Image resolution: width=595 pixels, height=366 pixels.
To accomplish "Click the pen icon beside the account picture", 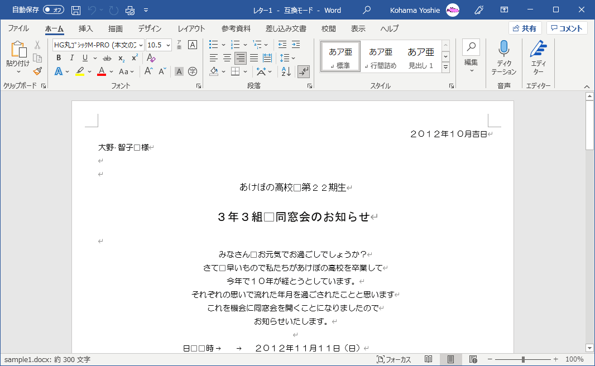I will tap(479, 10).
